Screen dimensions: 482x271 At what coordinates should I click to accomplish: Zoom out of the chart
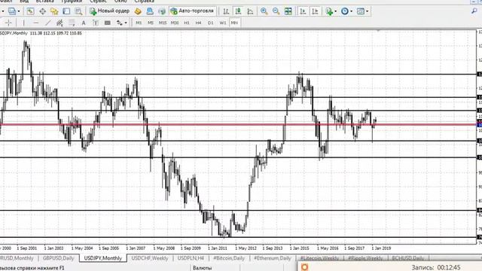point(276,11)
